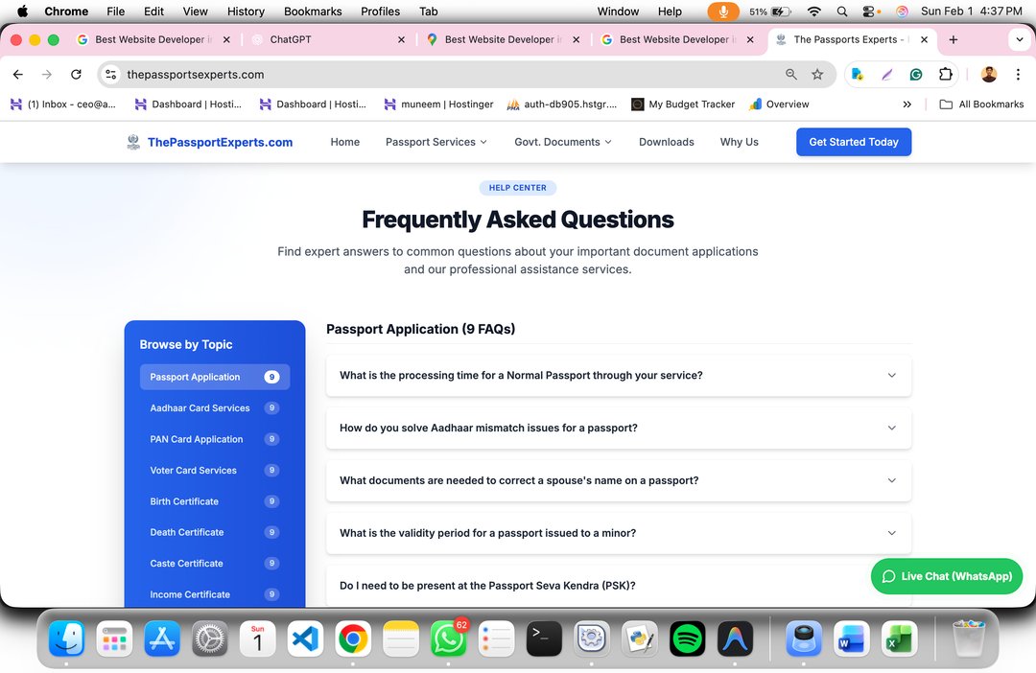Open the Chrome extensions puzzle icon
The height and width of the screenshot is (673, 1036).
946,75
